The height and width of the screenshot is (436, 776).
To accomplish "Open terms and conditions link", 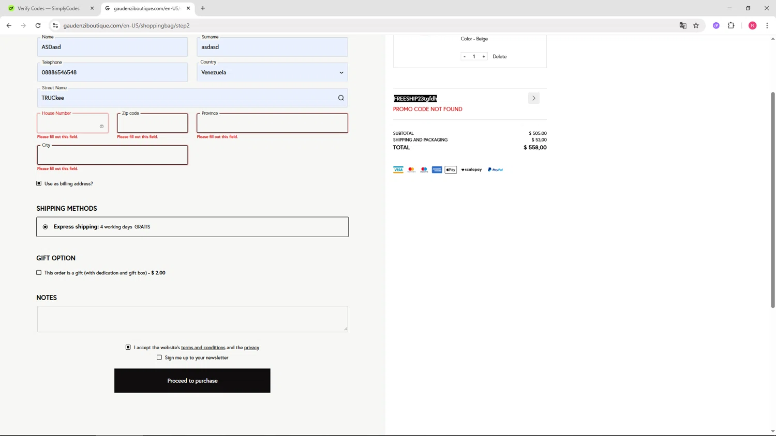I will [203, 348].
